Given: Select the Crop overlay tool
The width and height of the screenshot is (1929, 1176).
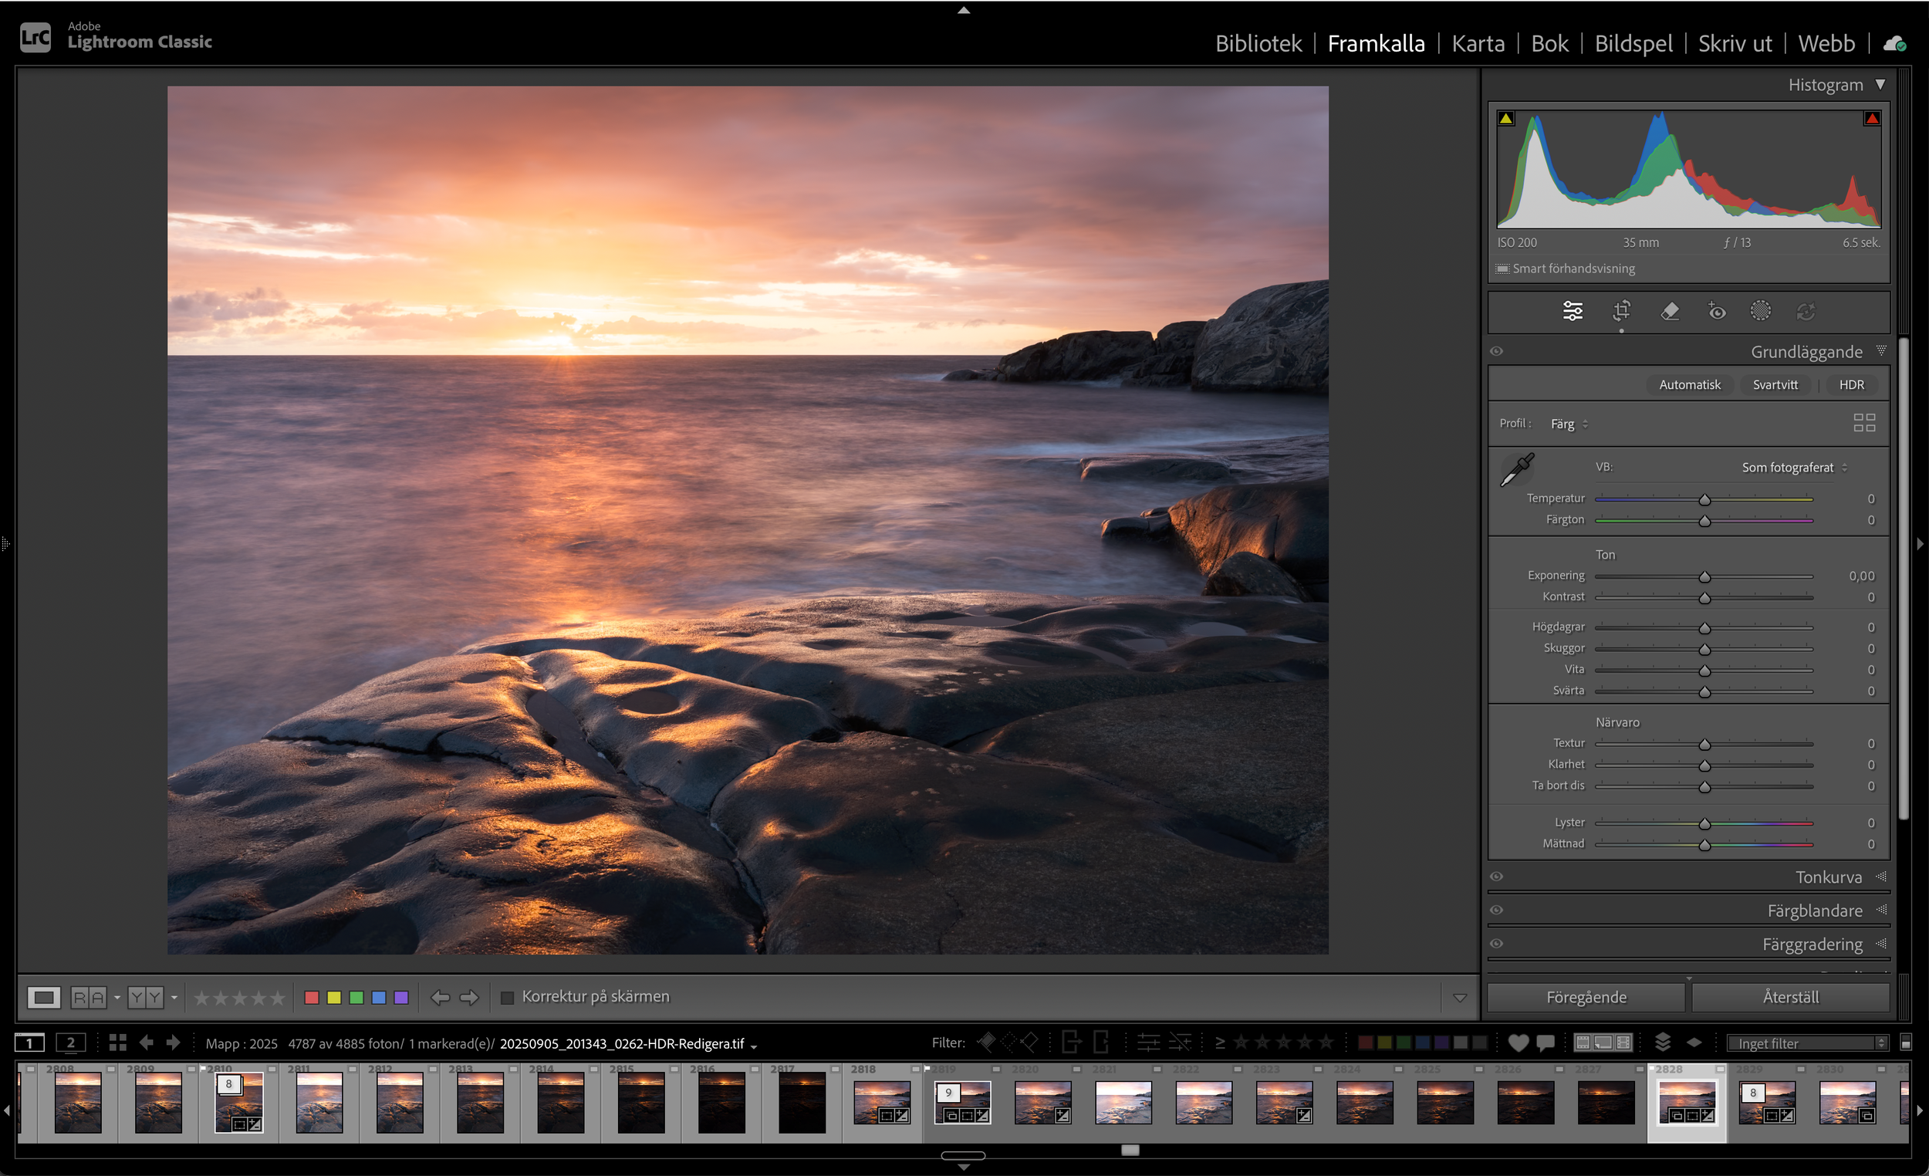Looking at the screenshot, I should [x=1621, y=311].
